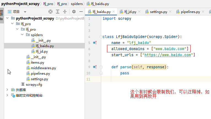Click the 项目 panel title
Image resolution: width=211 pixels, height=119 pixels.
(x=16, y=12)
